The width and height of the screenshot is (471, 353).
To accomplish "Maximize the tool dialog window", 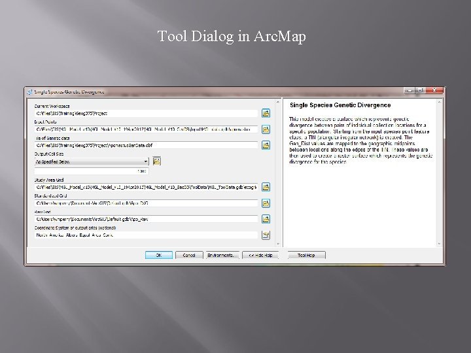I will pyautogui.click(x=420, y=90).
